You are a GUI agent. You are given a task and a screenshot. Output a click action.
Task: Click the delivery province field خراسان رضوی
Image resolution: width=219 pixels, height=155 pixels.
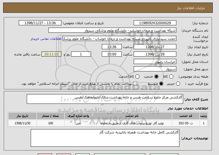click(155, 62)
